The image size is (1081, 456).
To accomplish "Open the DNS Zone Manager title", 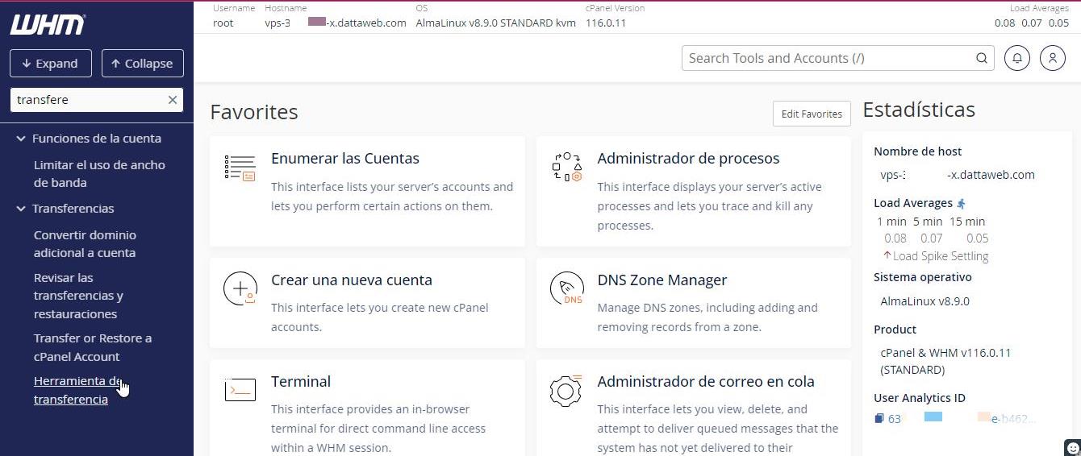I will 662,280.
